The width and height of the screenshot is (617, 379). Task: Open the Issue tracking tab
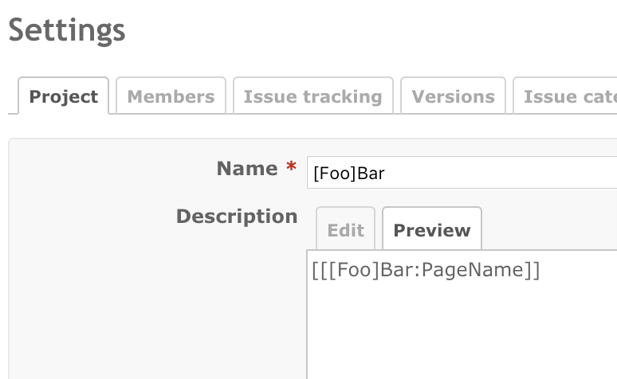[312, 96]
